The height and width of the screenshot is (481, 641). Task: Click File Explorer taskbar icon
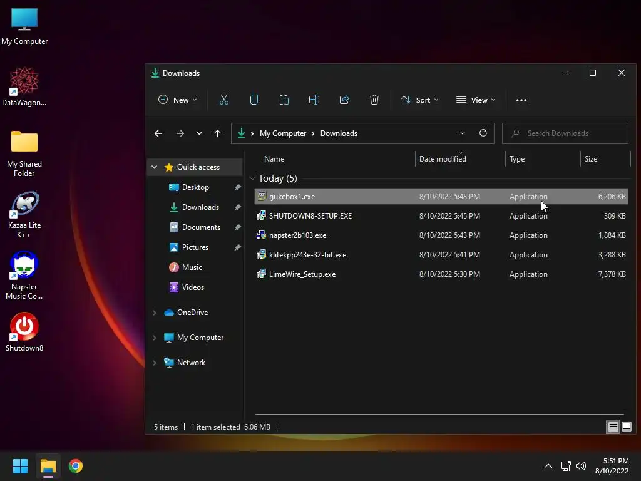[48, 466]
